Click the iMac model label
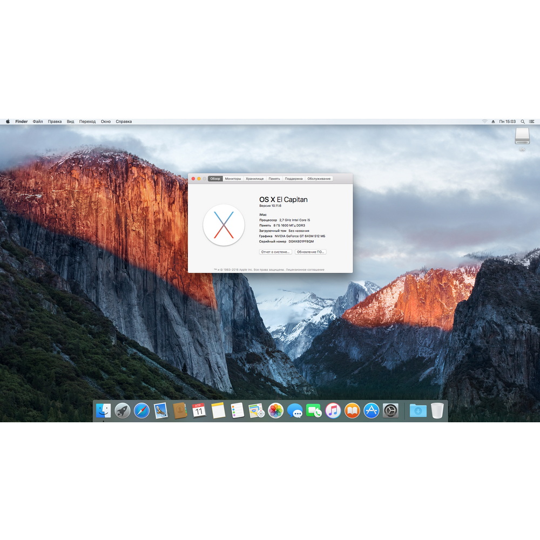Image resolution: width=540 pixels, height=540 pixels. tap(263, 214)
